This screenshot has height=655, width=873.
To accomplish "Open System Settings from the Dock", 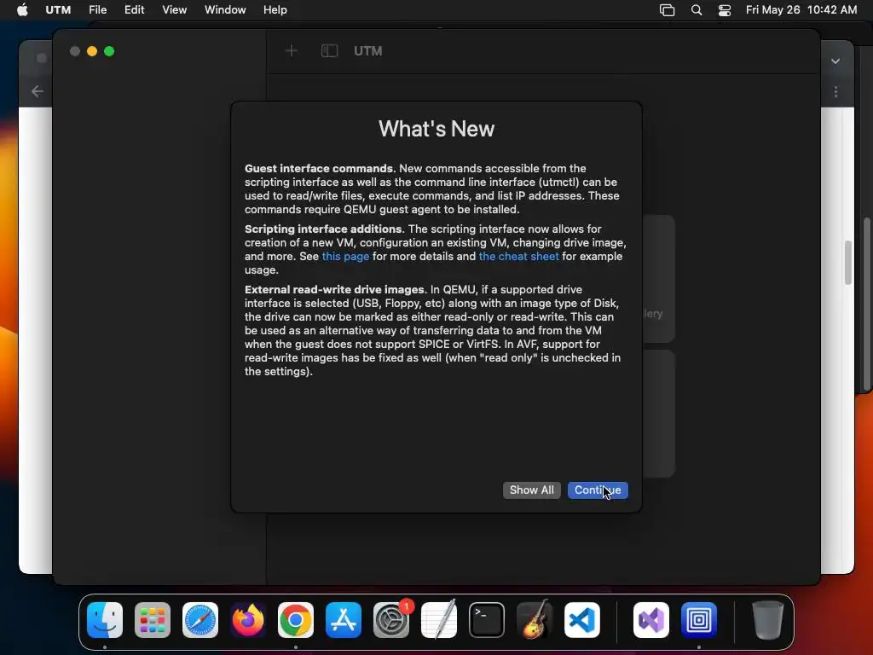I will click(x=390, y=620).
